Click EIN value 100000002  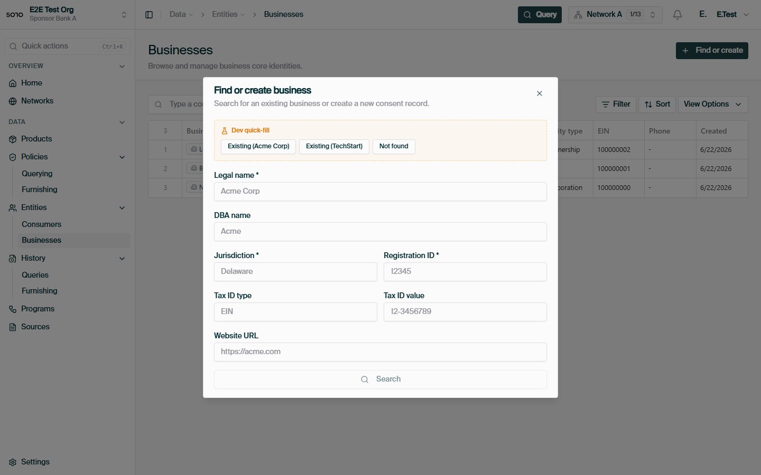[614, 150]
